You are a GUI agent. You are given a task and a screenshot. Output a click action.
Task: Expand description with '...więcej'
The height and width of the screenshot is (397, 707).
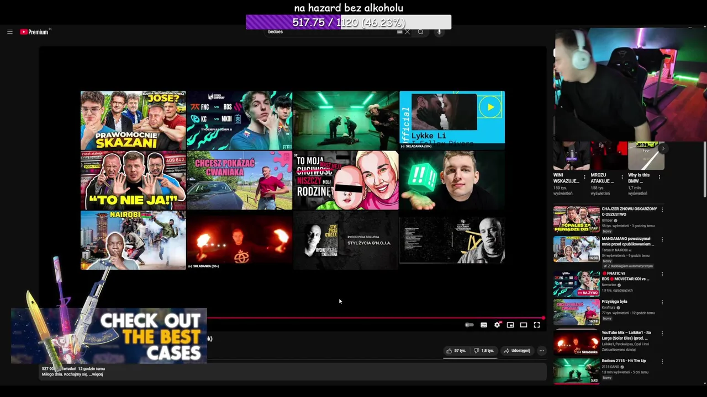pos(97,374)
